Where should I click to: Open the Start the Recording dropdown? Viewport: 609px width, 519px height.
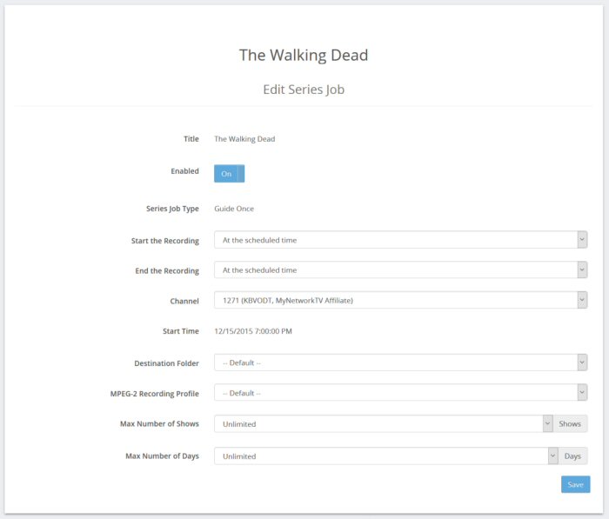[400, 240]
